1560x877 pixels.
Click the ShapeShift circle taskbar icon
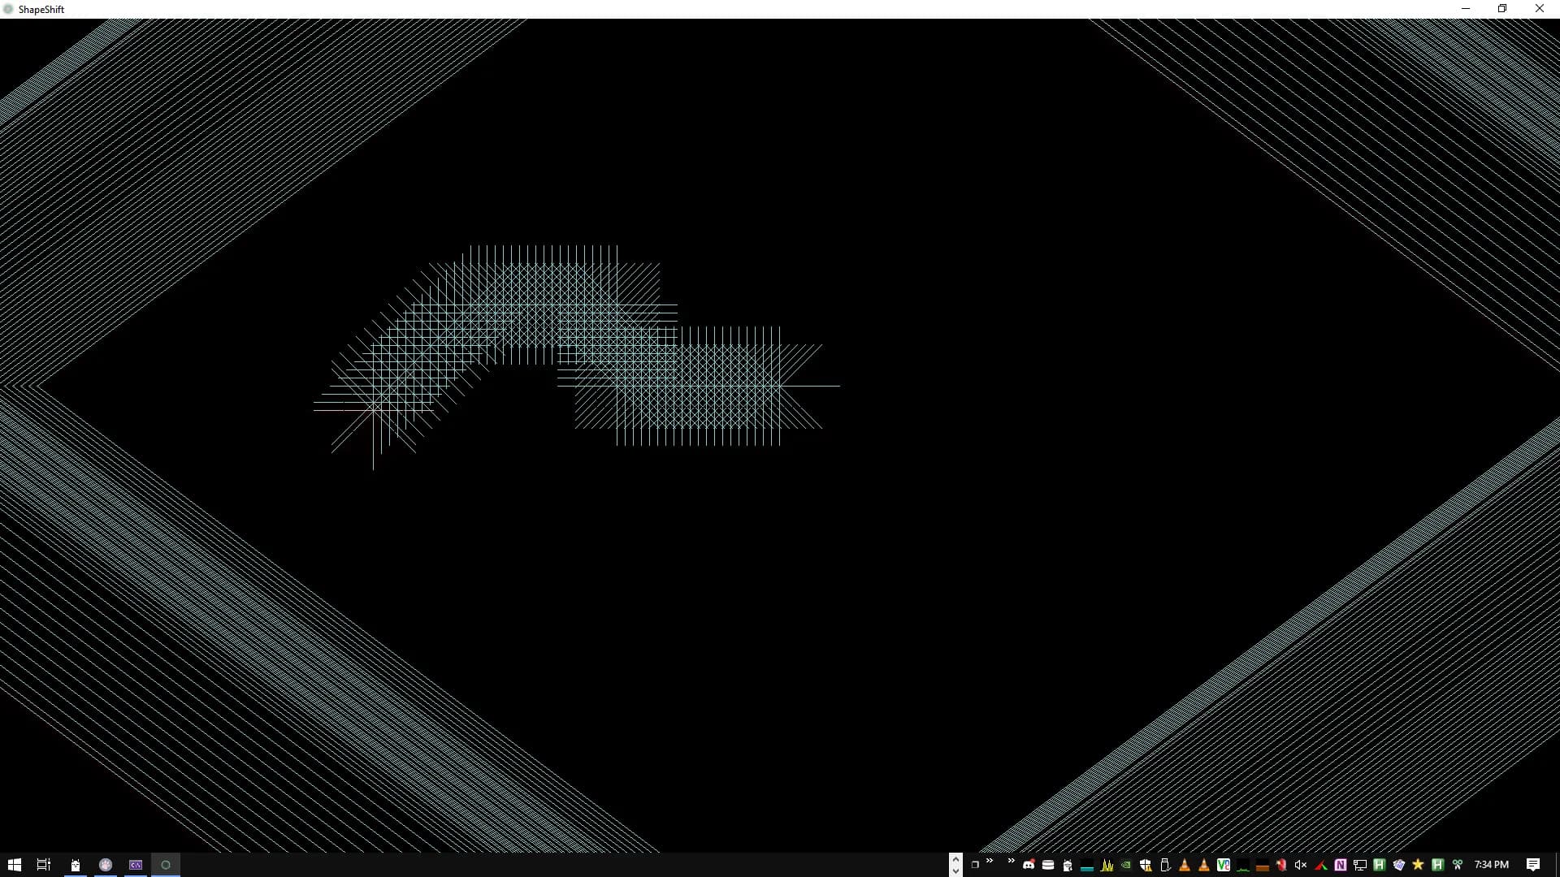point(166,865)
